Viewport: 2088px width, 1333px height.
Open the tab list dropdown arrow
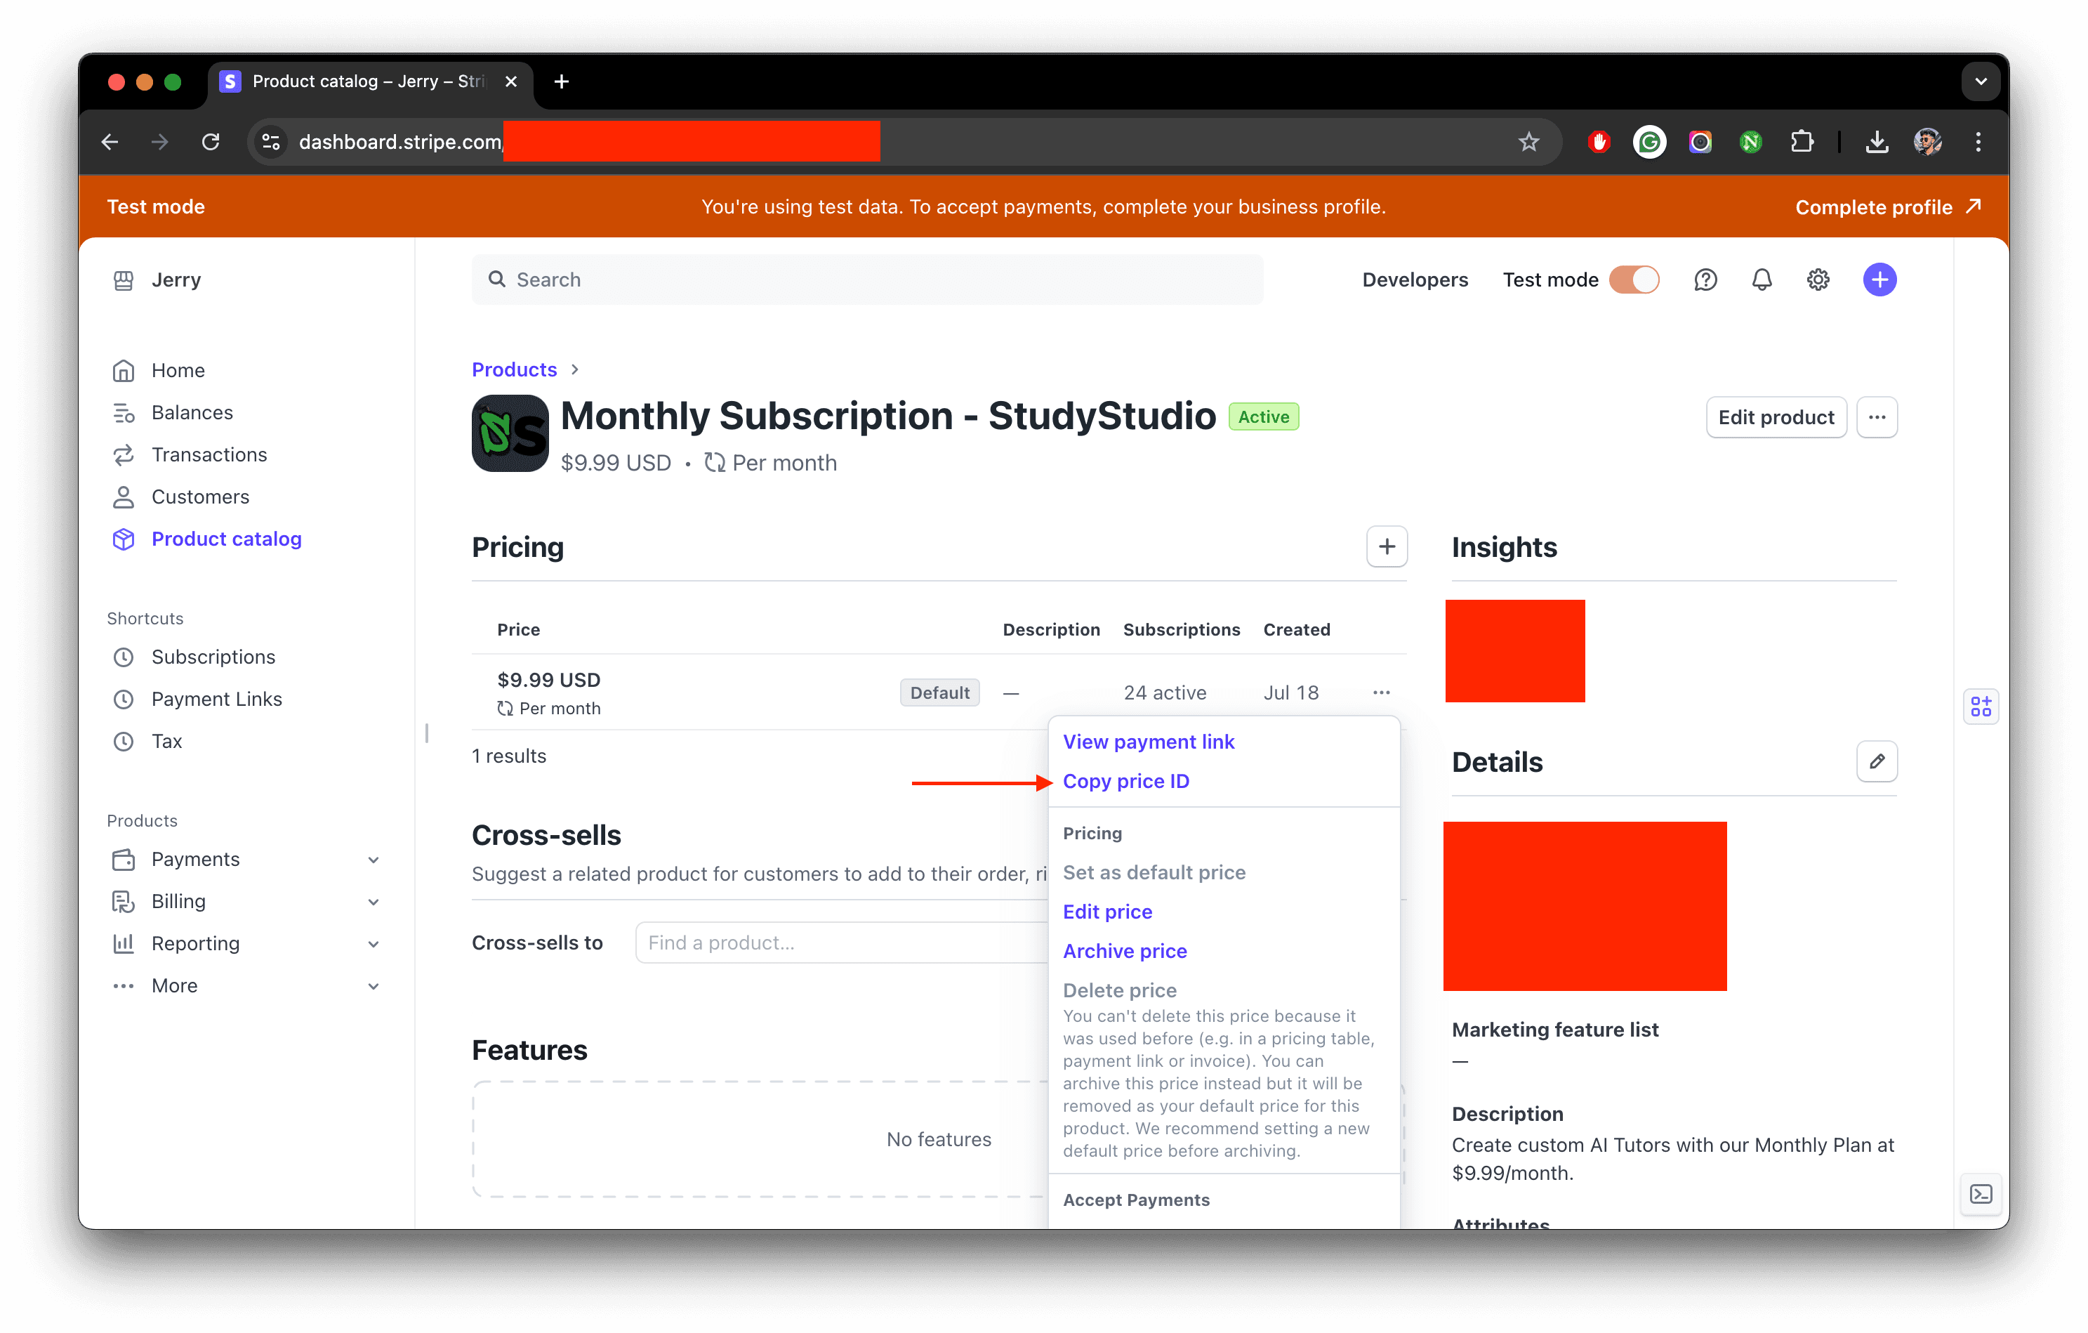point(1981,81)
